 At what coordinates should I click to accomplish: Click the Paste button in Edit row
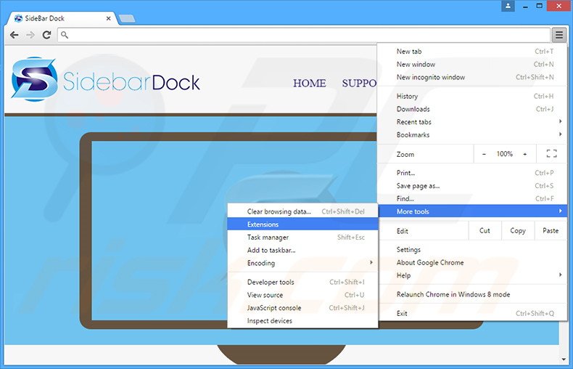(x=551, y=231)
